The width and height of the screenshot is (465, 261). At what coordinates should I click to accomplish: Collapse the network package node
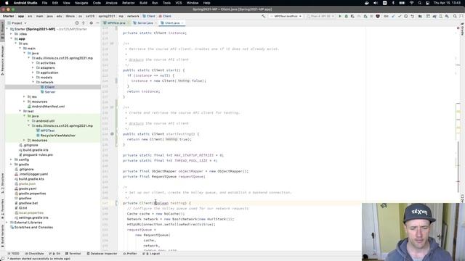click(x=33, y=82)
